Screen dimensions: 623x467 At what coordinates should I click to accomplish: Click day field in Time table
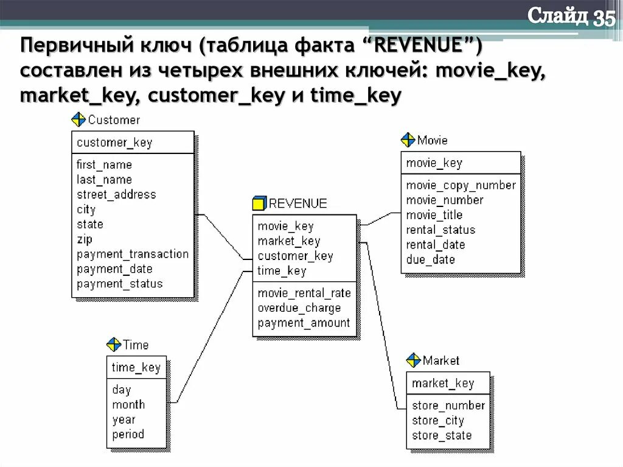[121, 390]
